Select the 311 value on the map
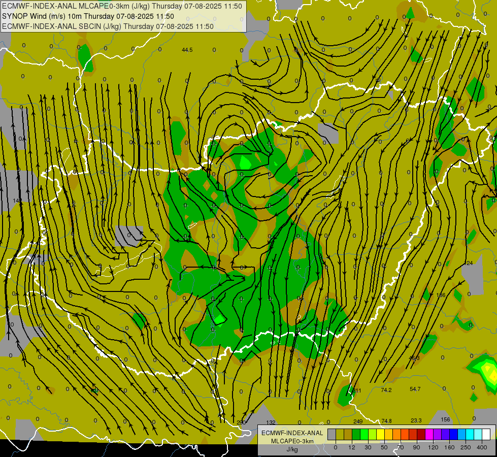The image size is (497, 457). coord(357,390)
